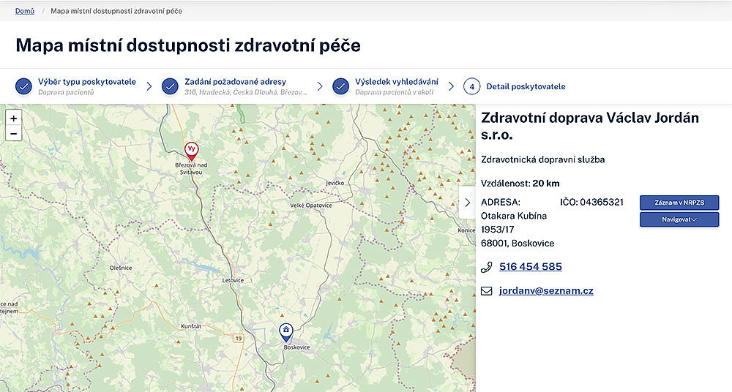Return to step Zadání požadované adresy
This screenshot has height=392, width=732.
[236, 82]
